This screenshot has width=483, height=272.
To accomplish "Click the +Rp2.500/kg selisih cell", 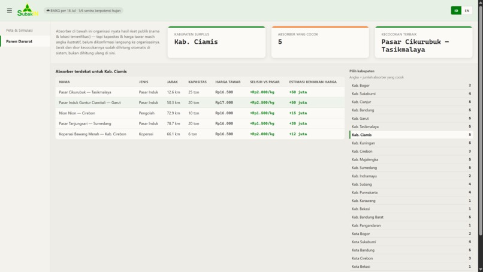I will (262, 102).
